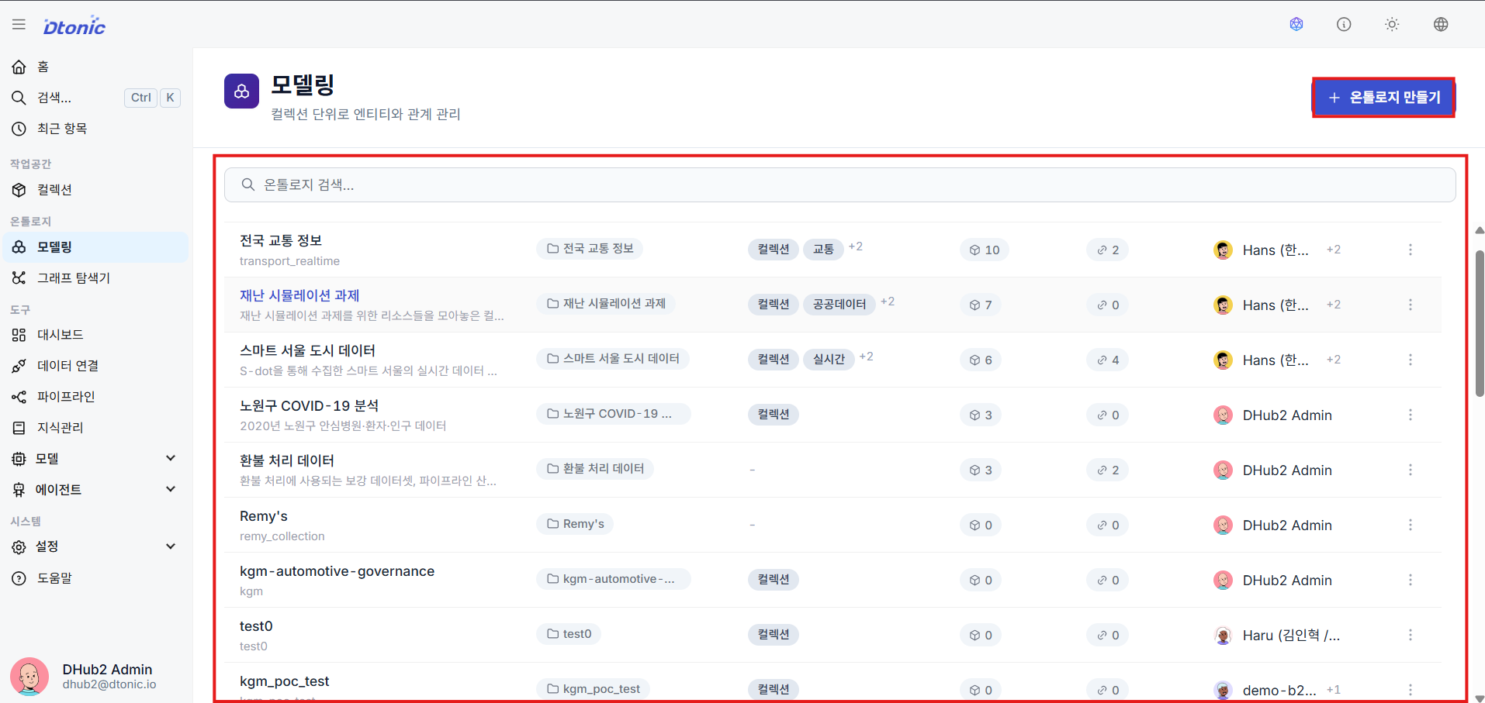1485x703 pixels.
Task: Click the Dtonic logo
Action: (x=74, y=26)
